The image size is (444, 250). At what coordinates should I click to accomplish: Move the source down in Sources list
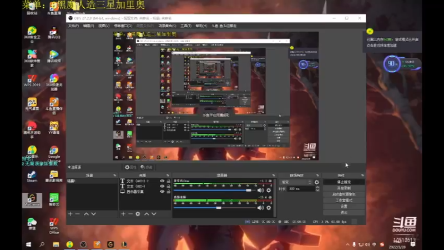pyautogui.click(x=154, y=214)
